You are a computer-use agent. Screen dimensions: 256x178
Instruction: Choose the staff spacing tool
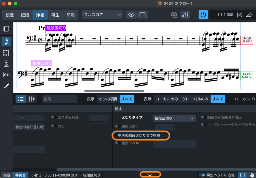tap(6, 64)
